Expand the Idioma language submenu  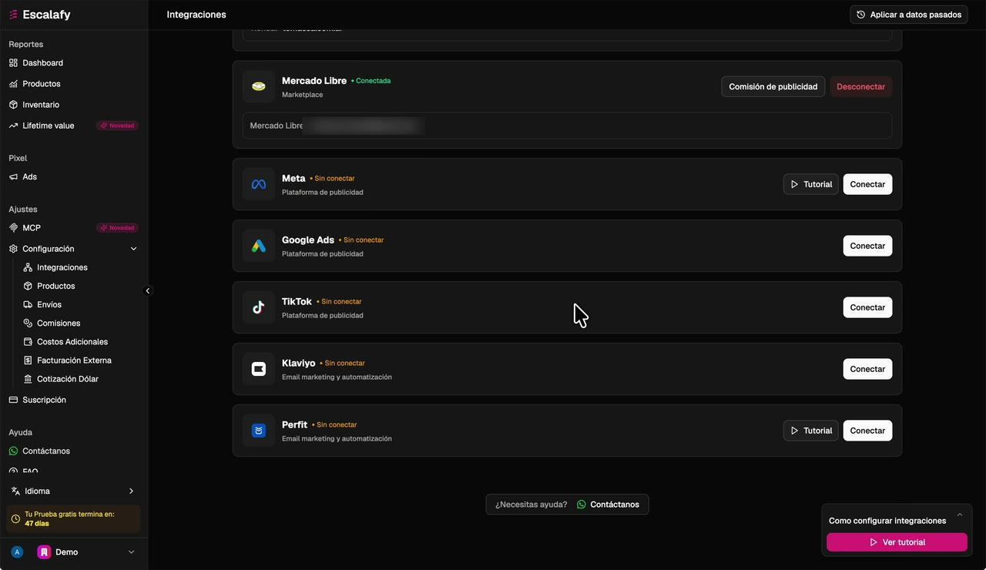(x=131, y=491)
